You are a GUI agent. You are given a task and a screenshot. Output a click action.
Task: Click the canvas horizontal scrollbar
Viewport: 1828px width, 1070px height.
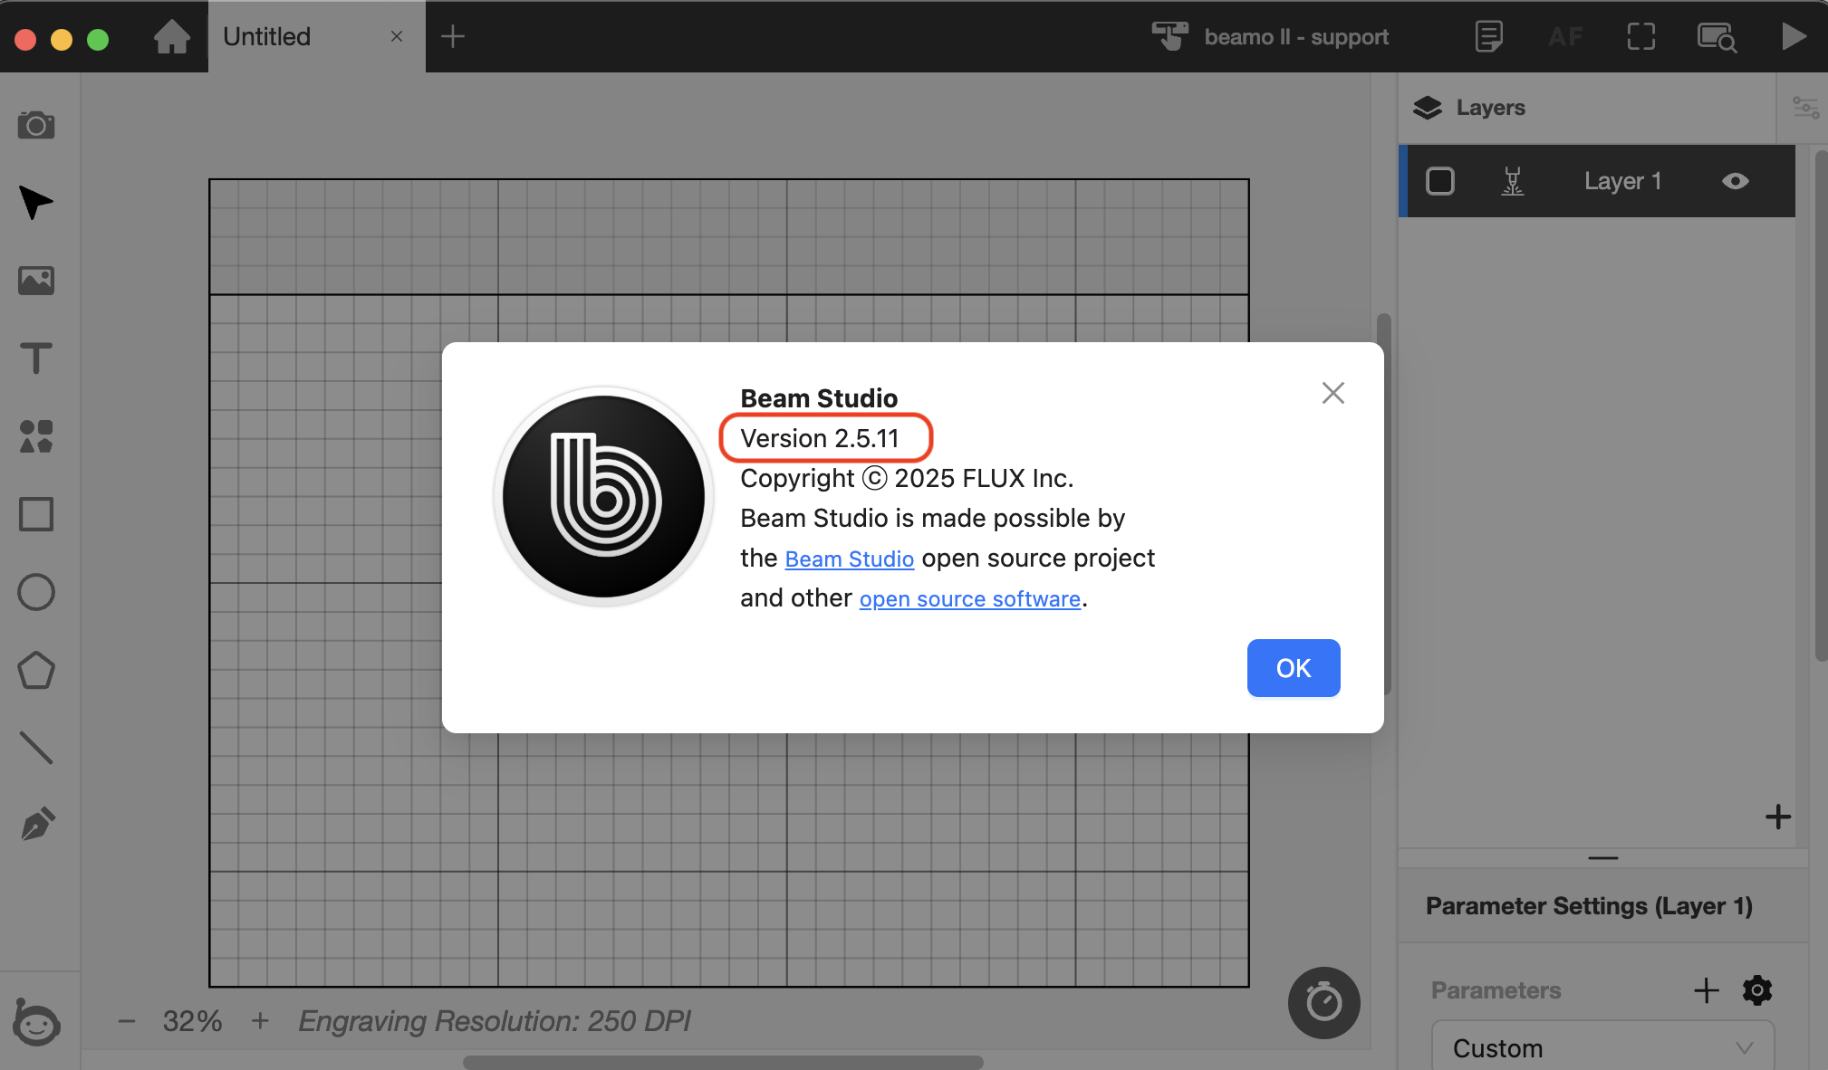[x=723, y=1062]
